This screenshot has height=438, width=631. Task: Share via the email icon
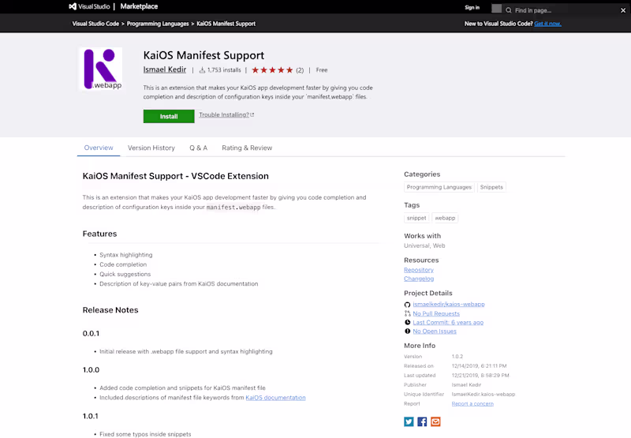coord(435,421)
